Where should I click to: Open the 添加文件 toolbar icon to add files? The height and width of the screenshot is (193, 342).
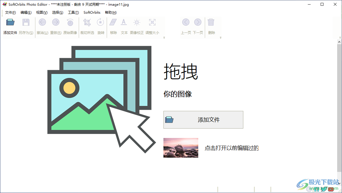tap(10, 26)
